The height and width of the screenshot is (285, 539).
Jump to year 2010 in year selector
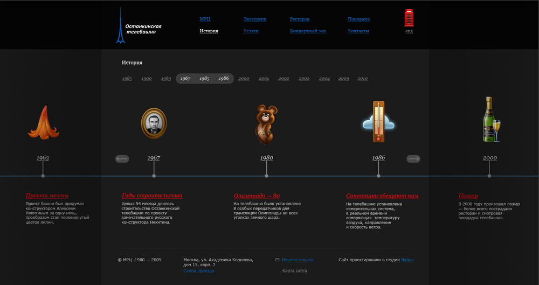[362, 79]
